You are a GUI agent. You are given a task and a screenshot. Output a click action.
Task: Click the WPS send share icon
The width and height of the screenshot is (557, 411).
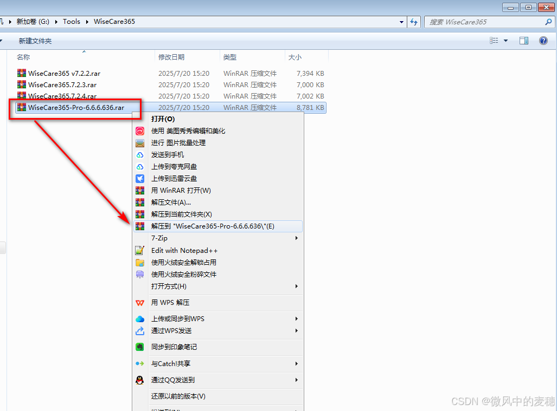[x=140, y=331]
